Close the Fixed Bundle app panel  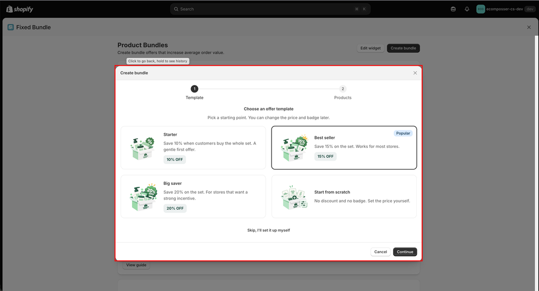(528, 27)
